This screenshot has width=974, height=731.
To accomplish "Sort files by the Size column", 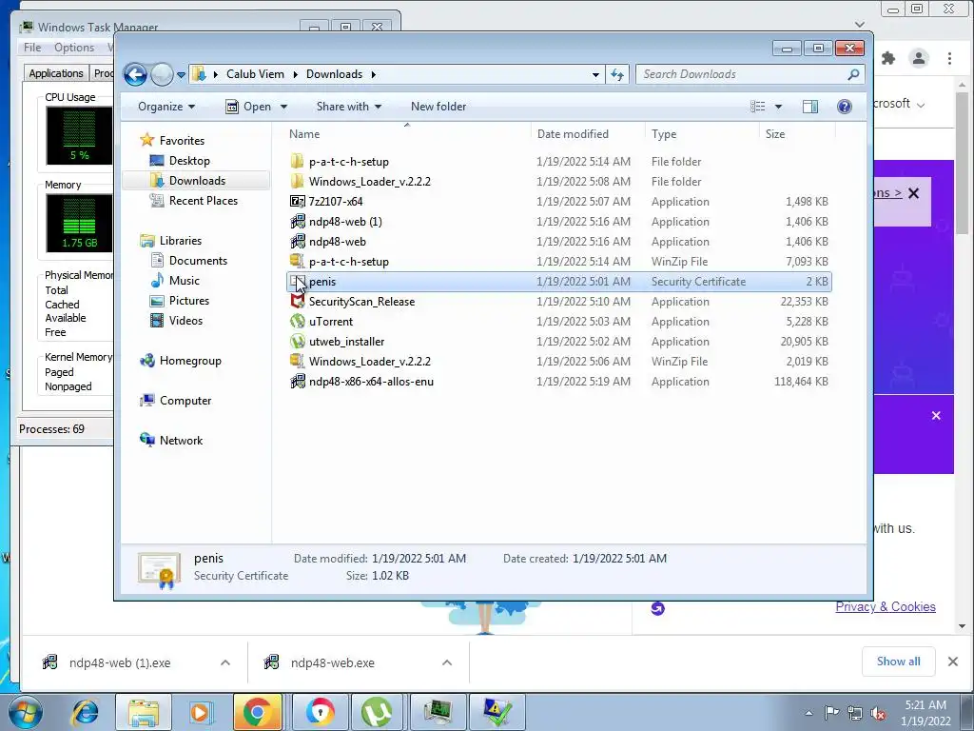I will [x=775, y=133].
